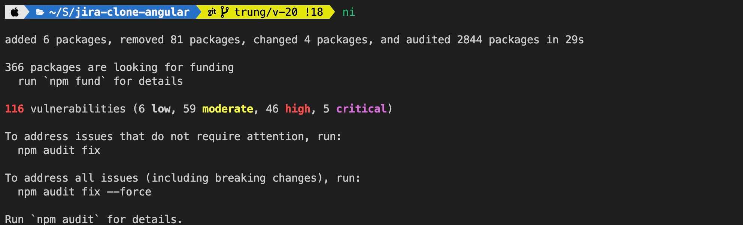Click the removed 81 packages text

pos(180,40)
